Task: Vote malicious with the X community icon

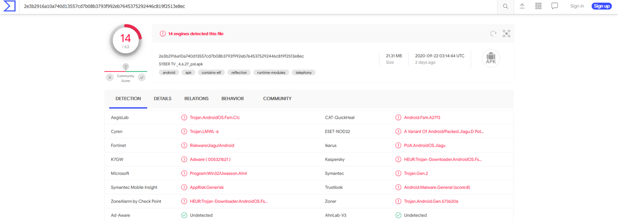Action: point(110,77)
